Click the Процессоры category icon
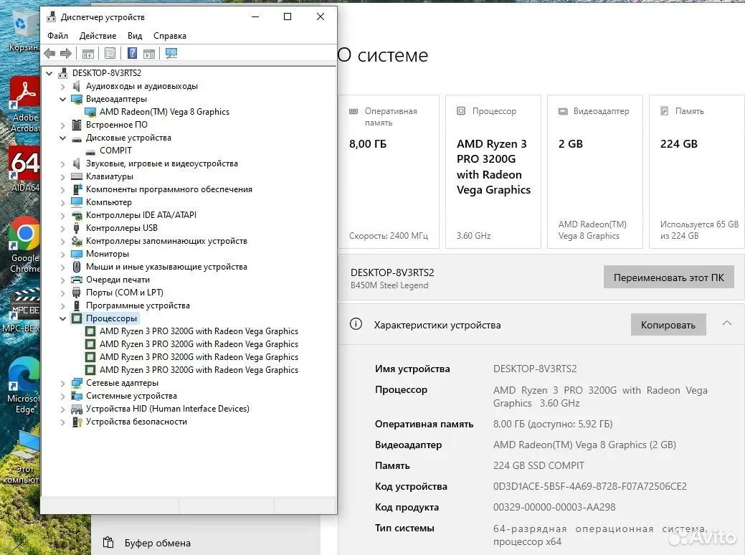Screen dimensions: 745x555 (x=77, y=318)
